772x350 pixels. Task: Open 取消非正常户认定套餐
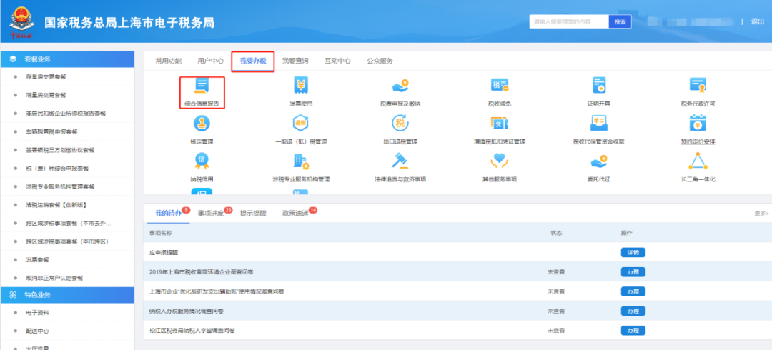click(x=54, y=278)
